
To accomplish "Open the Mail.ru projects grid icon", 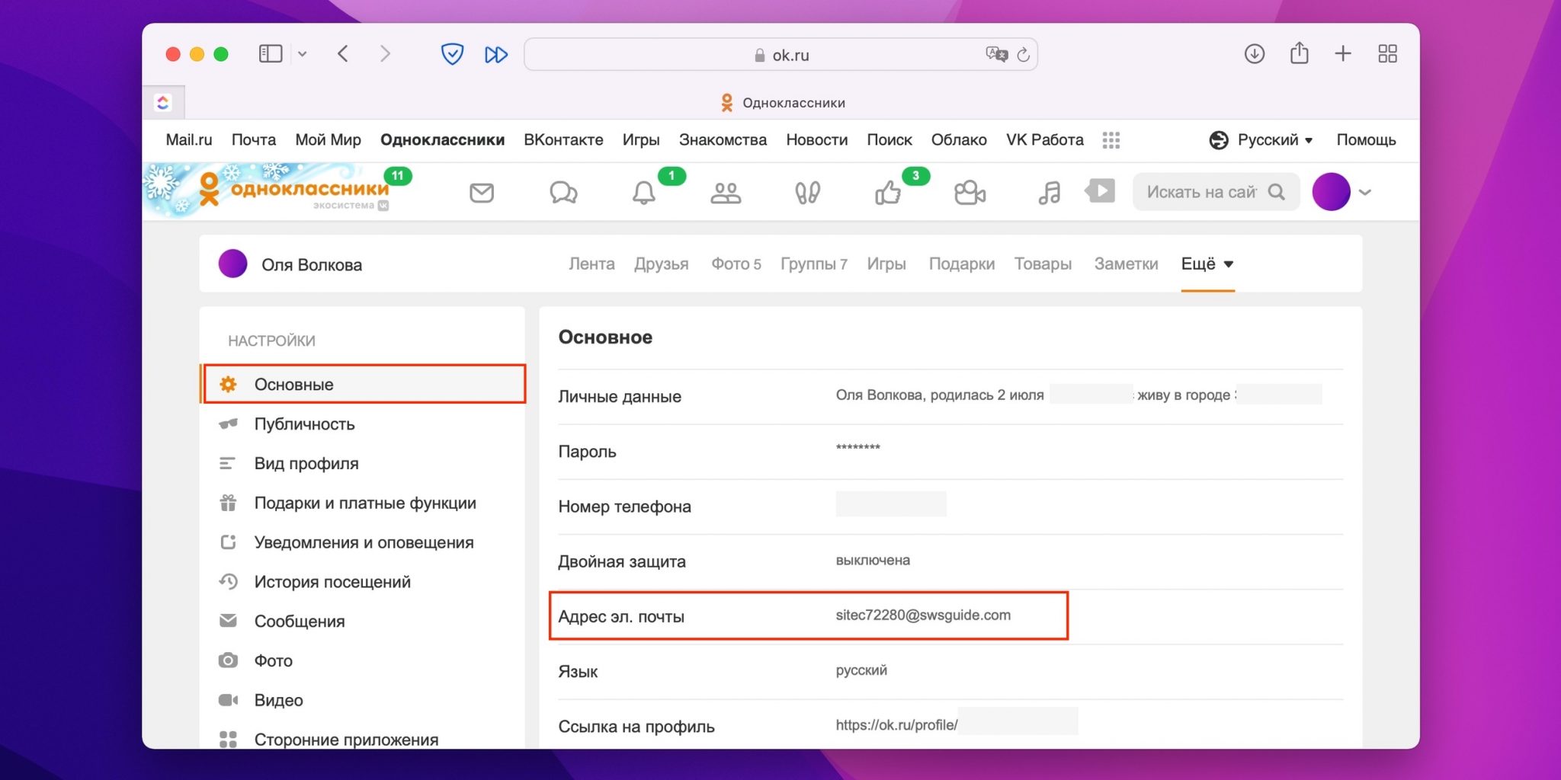I will 1111,140.
